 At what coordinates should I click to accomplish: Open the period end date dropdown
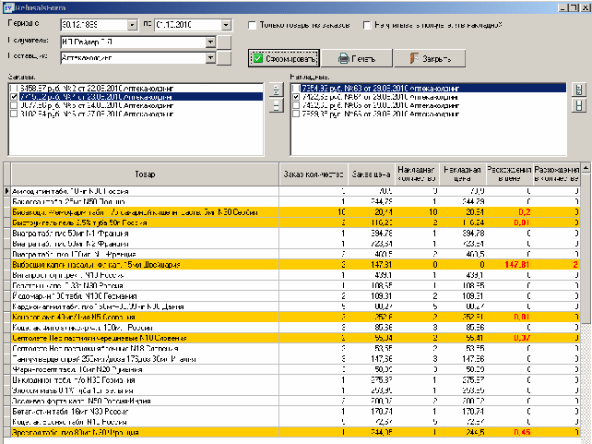click(227, 25)
